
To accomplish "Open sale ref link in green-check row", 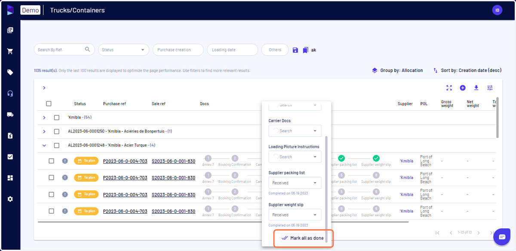I will point(173,161).
